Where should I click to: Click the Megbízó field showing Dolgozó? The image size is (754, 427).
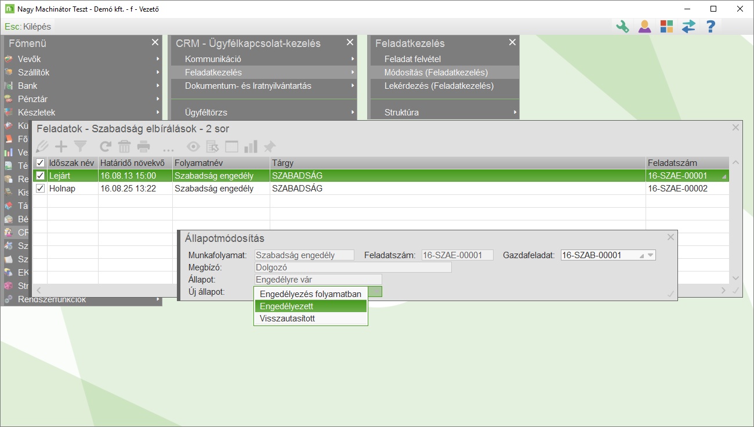coord(353,267)
